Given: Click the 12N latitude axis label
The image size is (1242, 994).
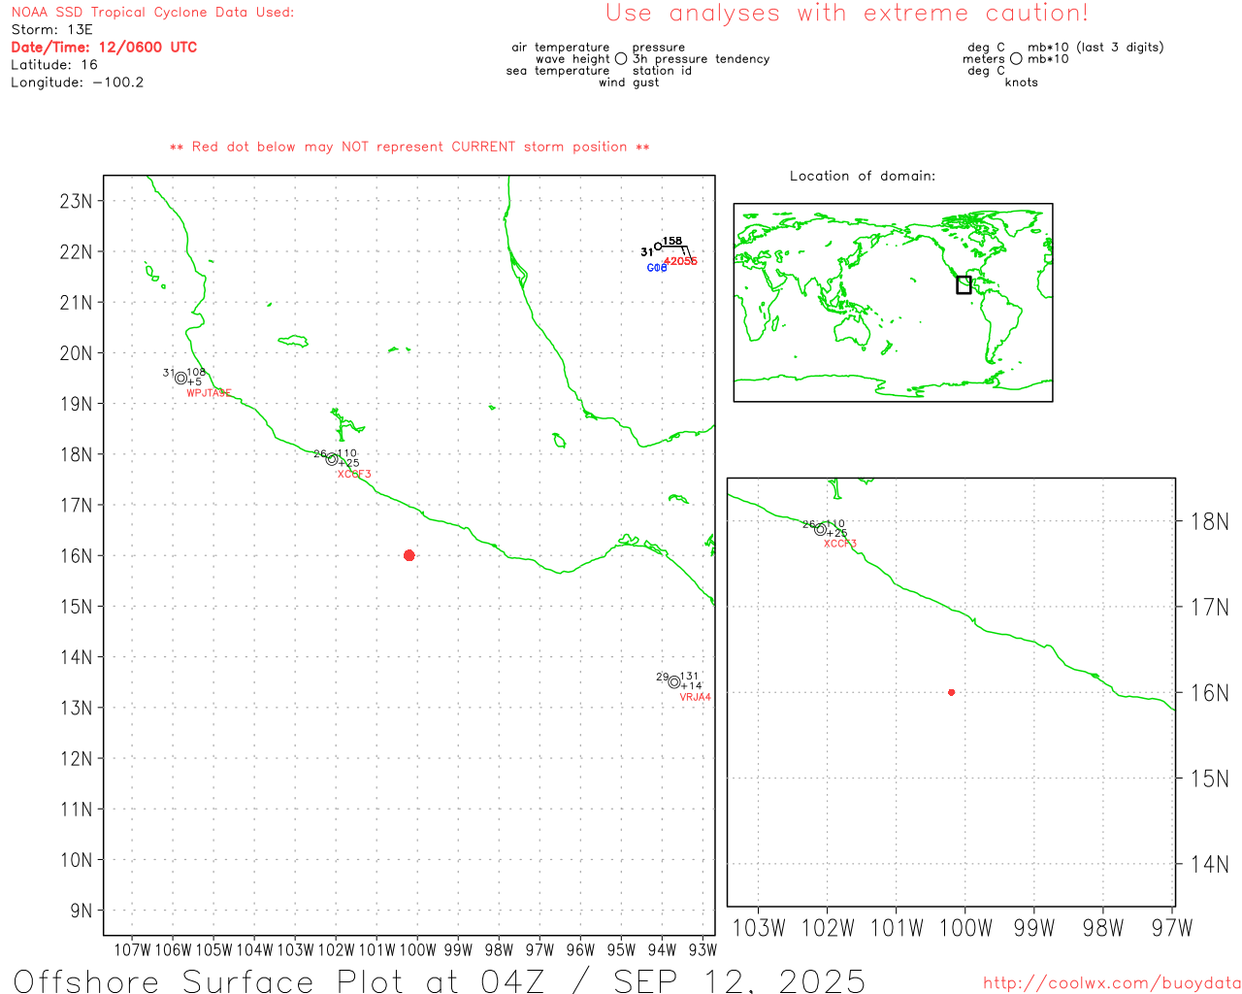Looking at the screenshot, I should tap(76, 759).
